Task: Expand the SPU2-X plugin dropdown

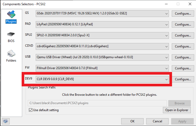Action: [102, 35]
